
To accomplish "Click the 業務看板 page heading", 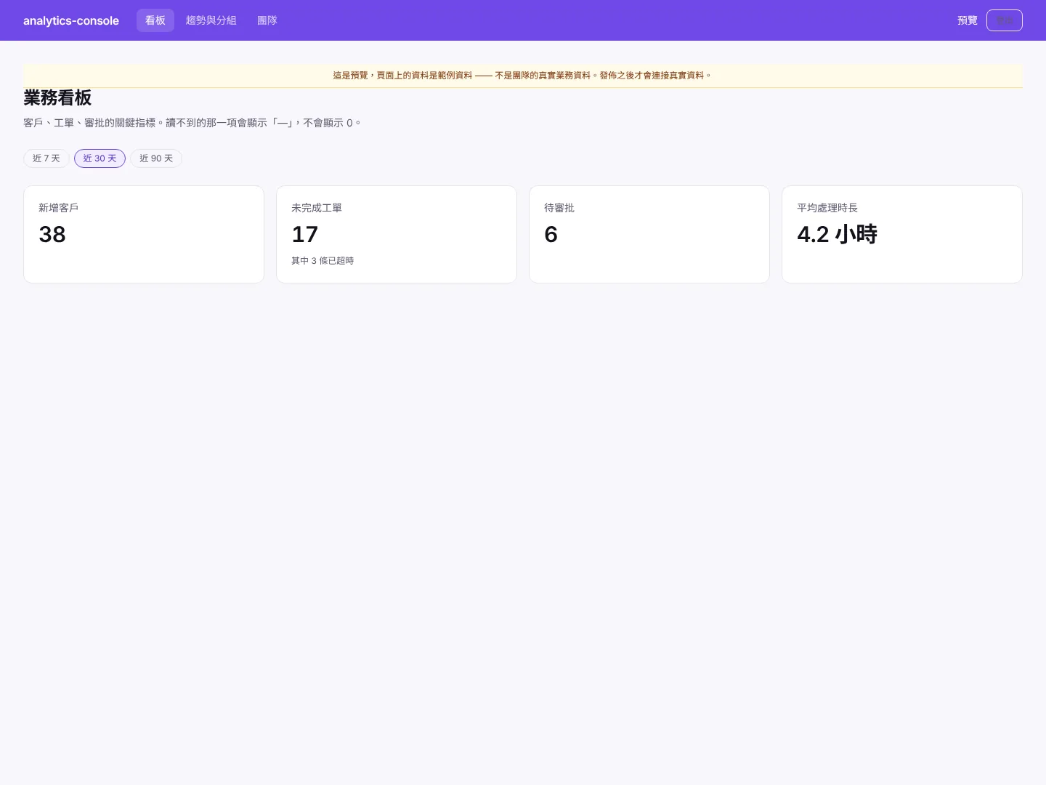I will coord(57,98).
